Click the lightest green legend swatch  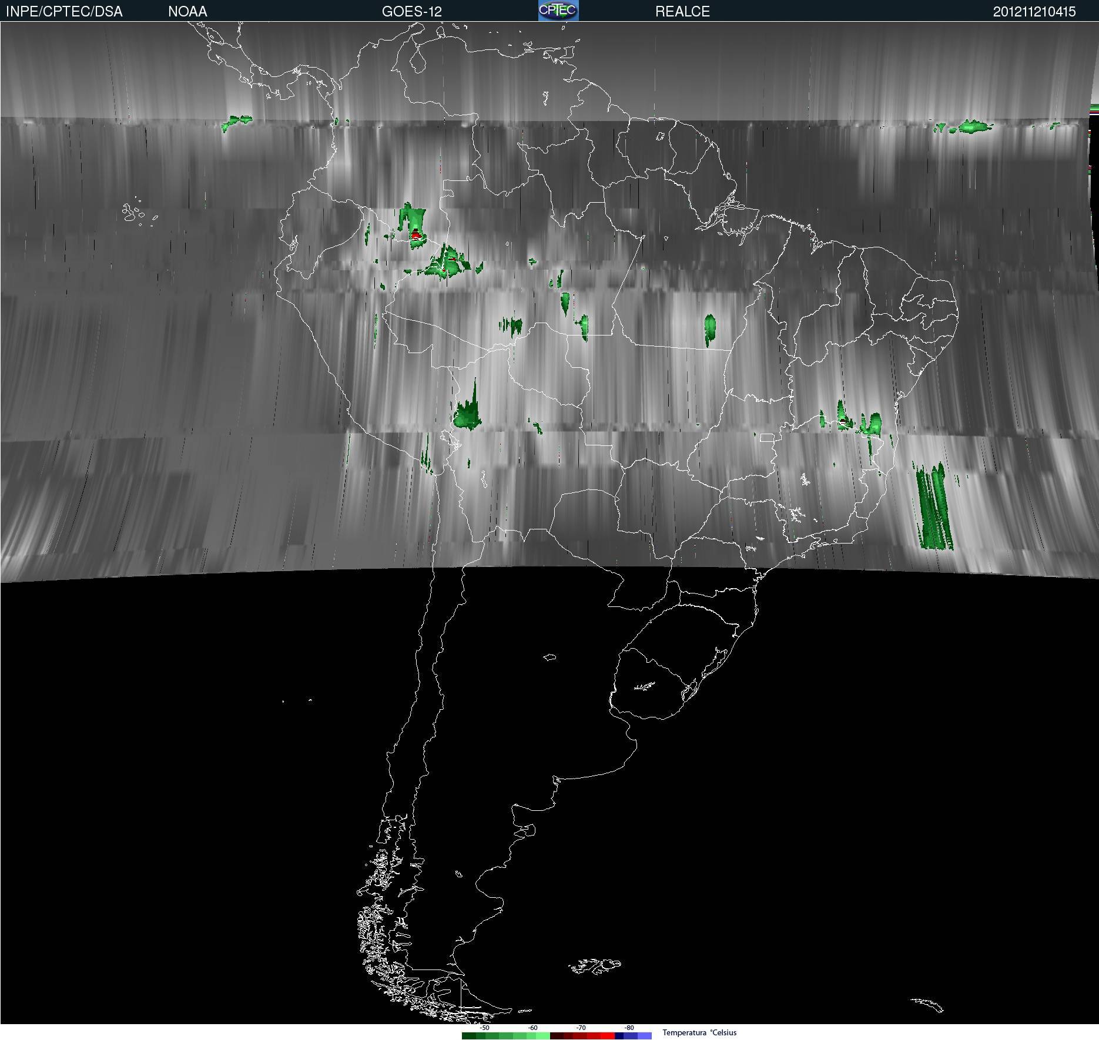click(543, 1036)
